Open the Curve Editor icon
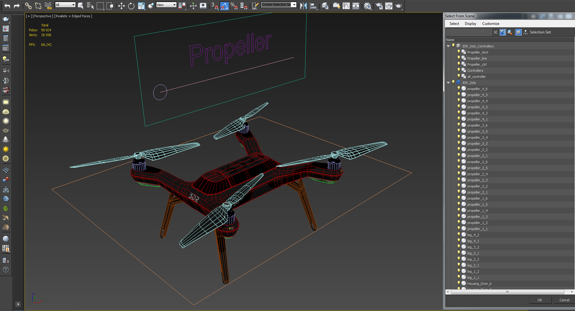Image resolution: width=575 pixels, height=311 pixels. tap(346, 5)
